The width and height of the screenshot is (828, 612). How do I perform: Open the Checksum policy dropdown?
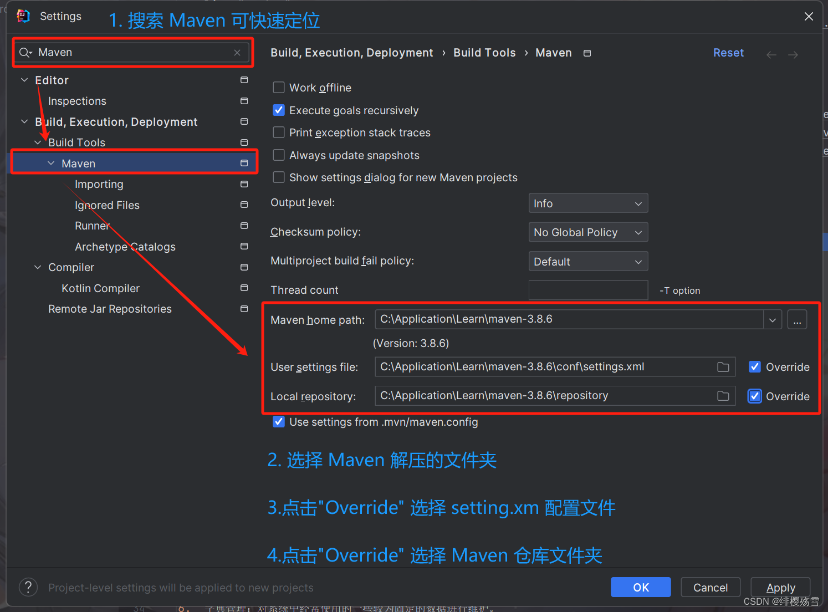pos(588,232)
